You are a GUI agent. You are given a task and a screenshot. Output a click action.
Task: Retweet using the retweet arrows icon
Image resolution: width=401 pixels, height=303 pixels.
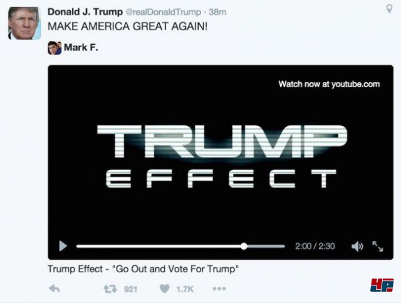(110, 289)
